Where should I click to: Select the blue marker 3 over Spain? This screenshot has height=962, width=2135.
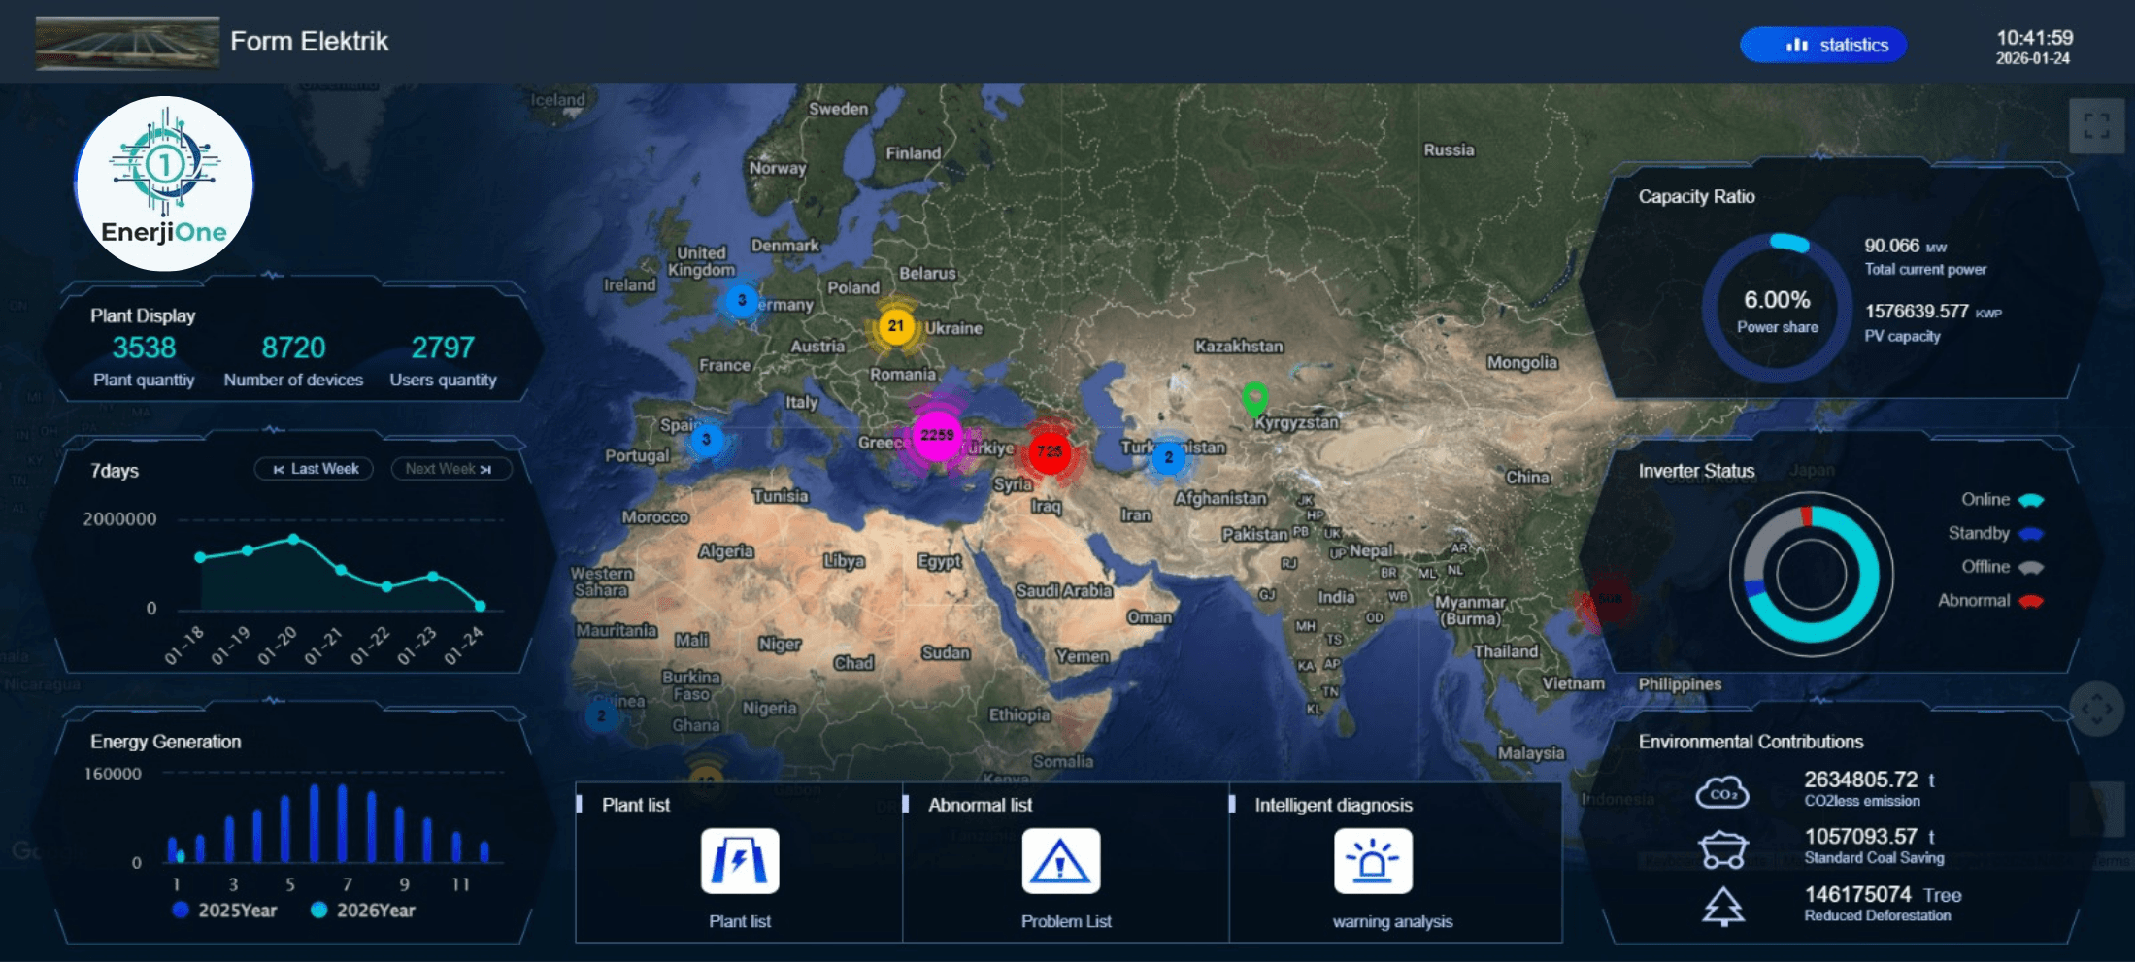tap(706, 440)
